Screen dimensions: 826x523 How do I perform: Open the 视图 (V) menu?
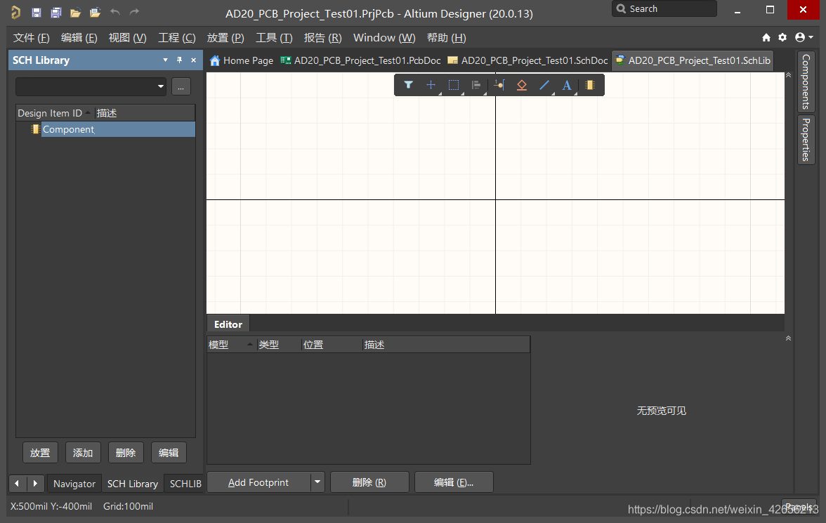coord(128,38)
